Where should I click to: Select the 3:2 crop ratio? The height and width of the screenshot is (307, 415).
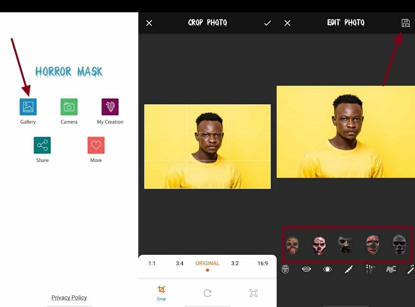tap(235, 264)
